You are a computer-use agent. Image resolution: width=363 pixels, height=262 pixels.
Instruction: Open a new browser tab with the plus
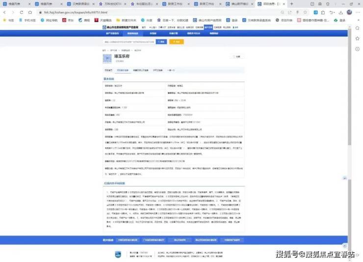tap(291, 4)
